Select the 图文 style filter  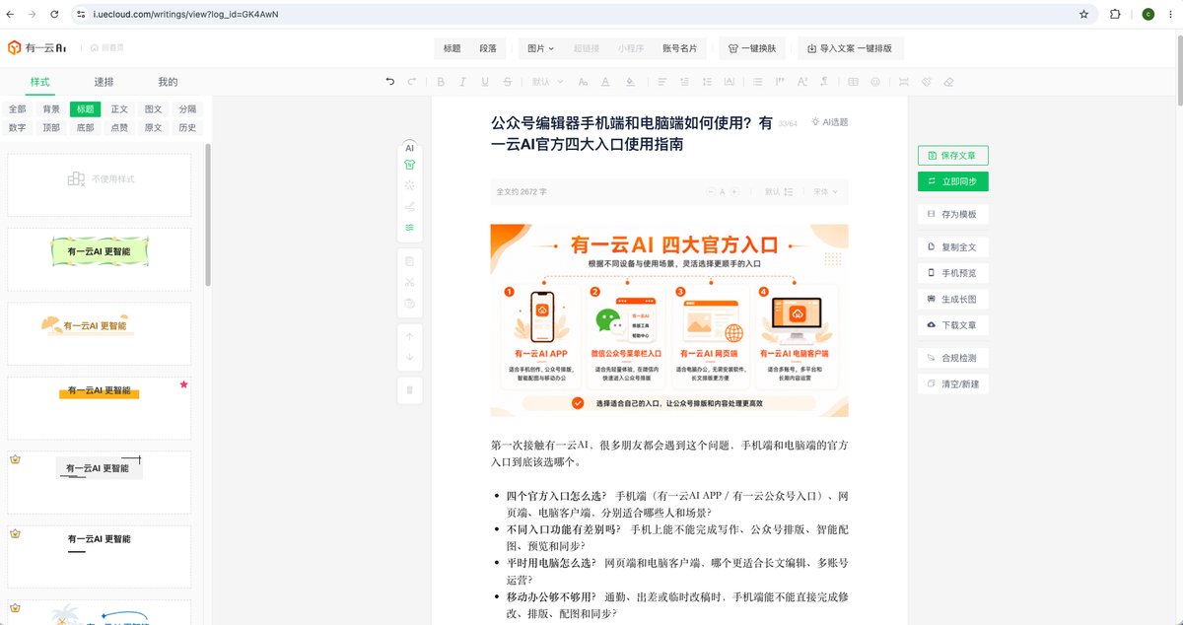(x=153, y=109)
